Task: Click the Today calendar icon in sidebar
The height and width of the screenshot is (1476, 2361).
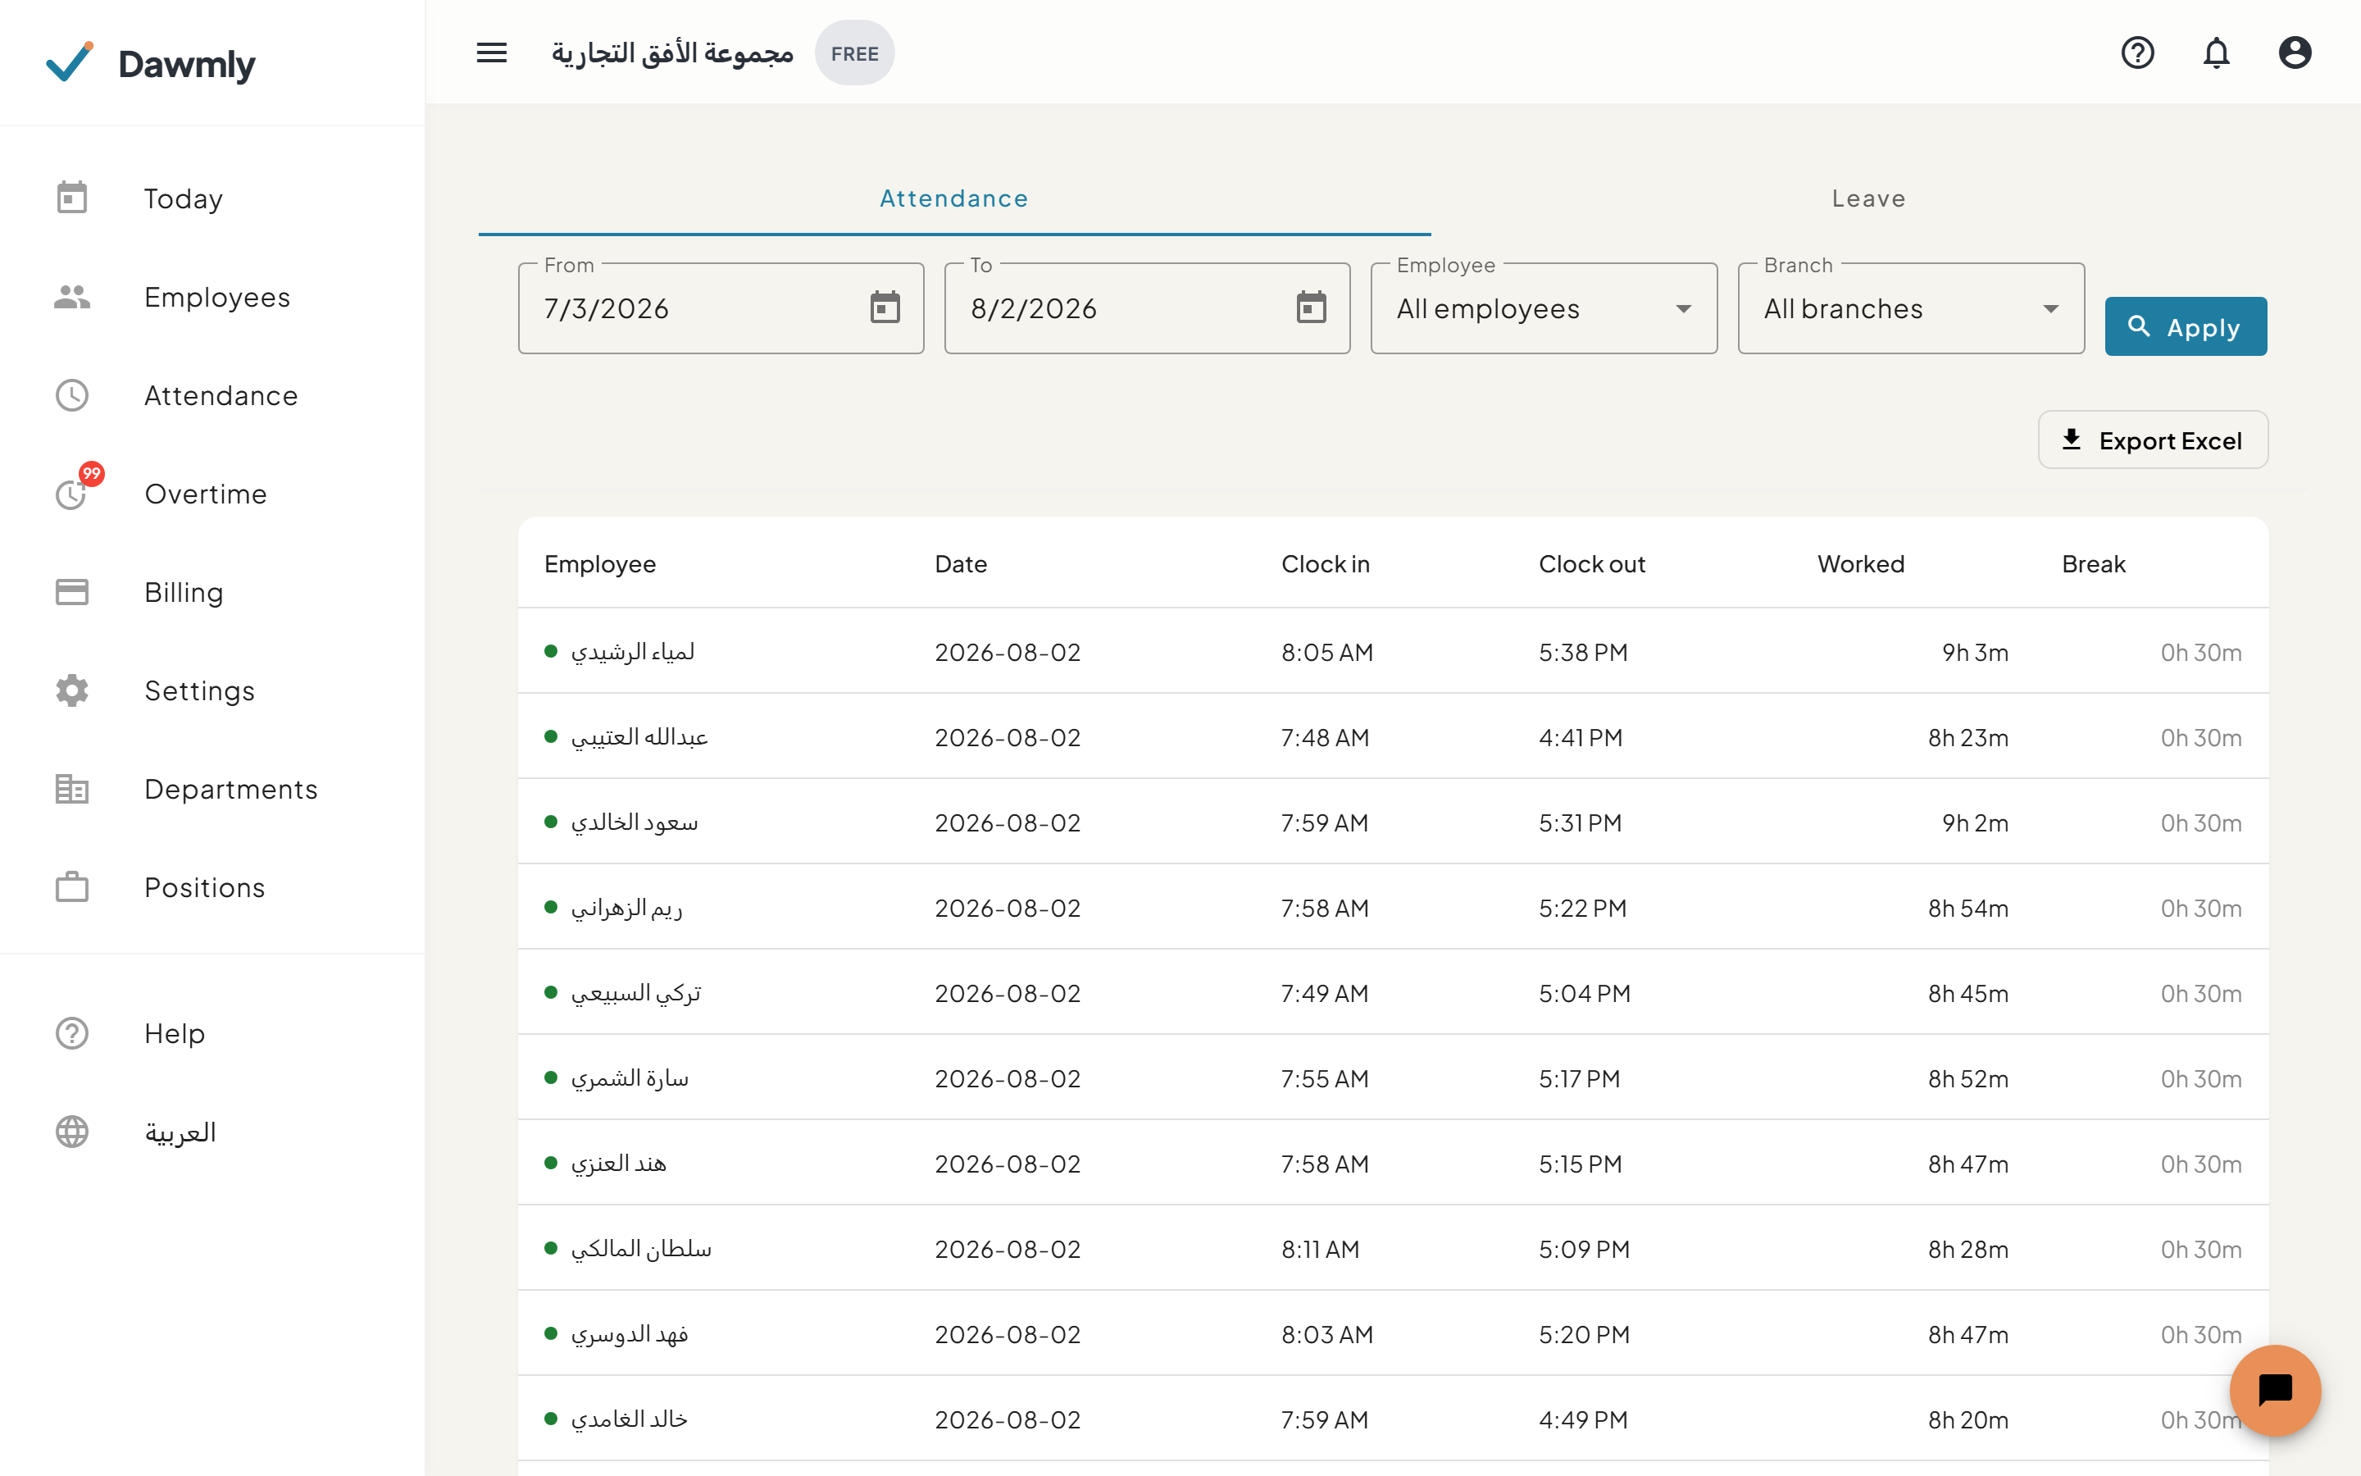Action: 72,198
